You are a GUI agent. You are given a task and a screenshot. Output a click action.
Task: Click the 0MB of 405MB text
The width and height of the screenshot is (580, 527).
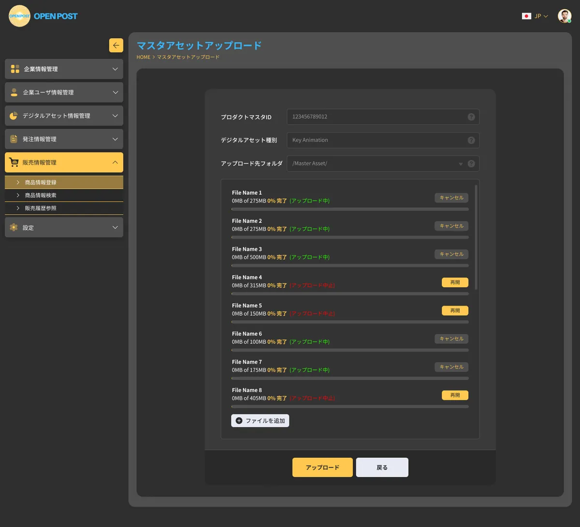click(x=249, y=398)
